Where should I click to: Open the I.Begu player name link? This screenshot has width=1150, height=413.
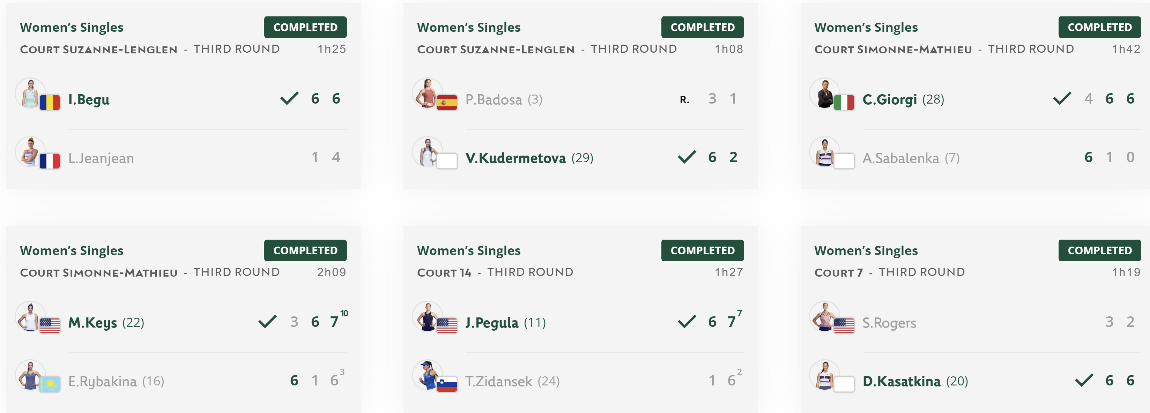click(x=89, y=99)
